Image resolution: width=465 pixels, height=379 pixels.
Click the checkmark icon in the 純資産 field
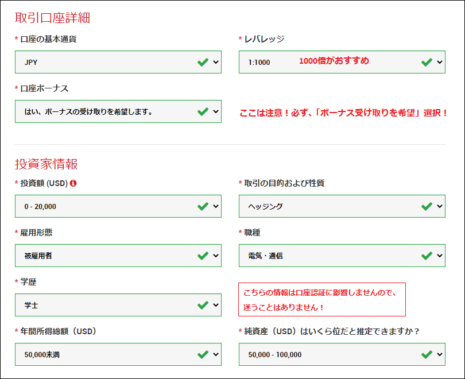[x=426, y=354]
